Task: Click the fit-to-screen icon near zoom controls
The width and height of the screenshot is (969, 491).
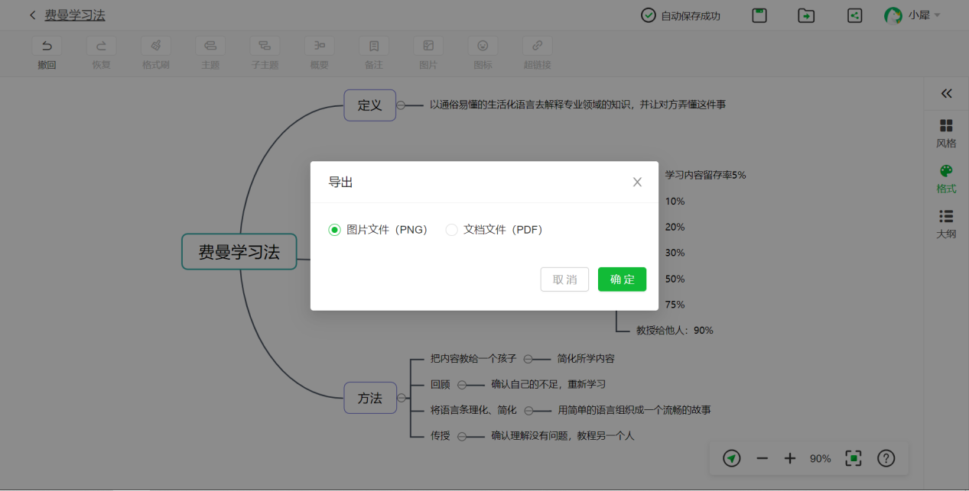Action: [854, 458]
